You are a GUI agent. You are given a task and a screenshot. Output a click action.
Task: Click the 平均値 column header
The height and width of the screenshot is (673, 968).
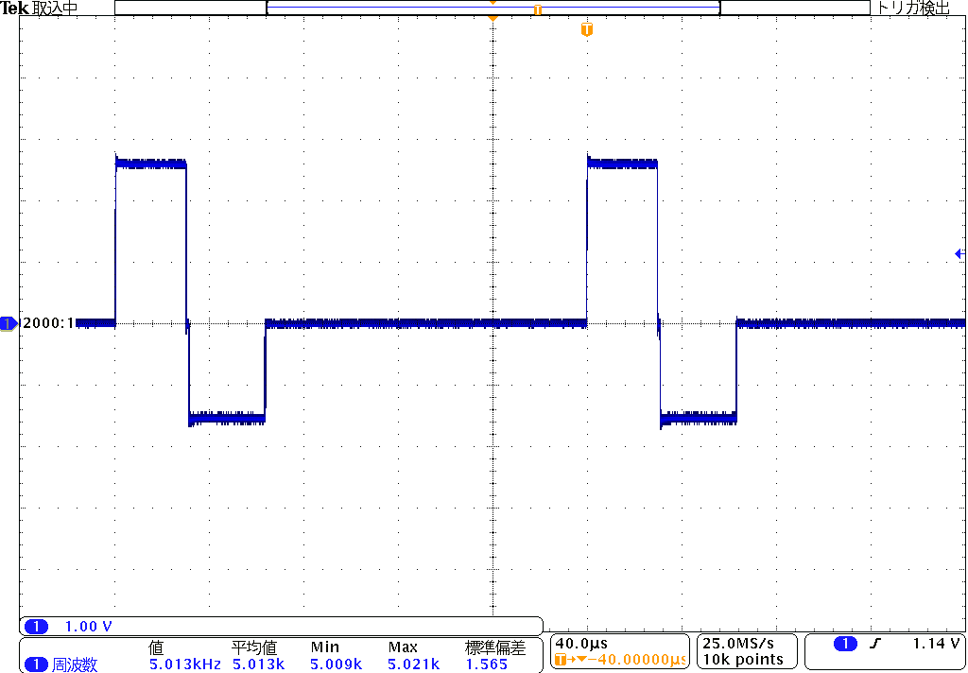(x=253, y=647)
